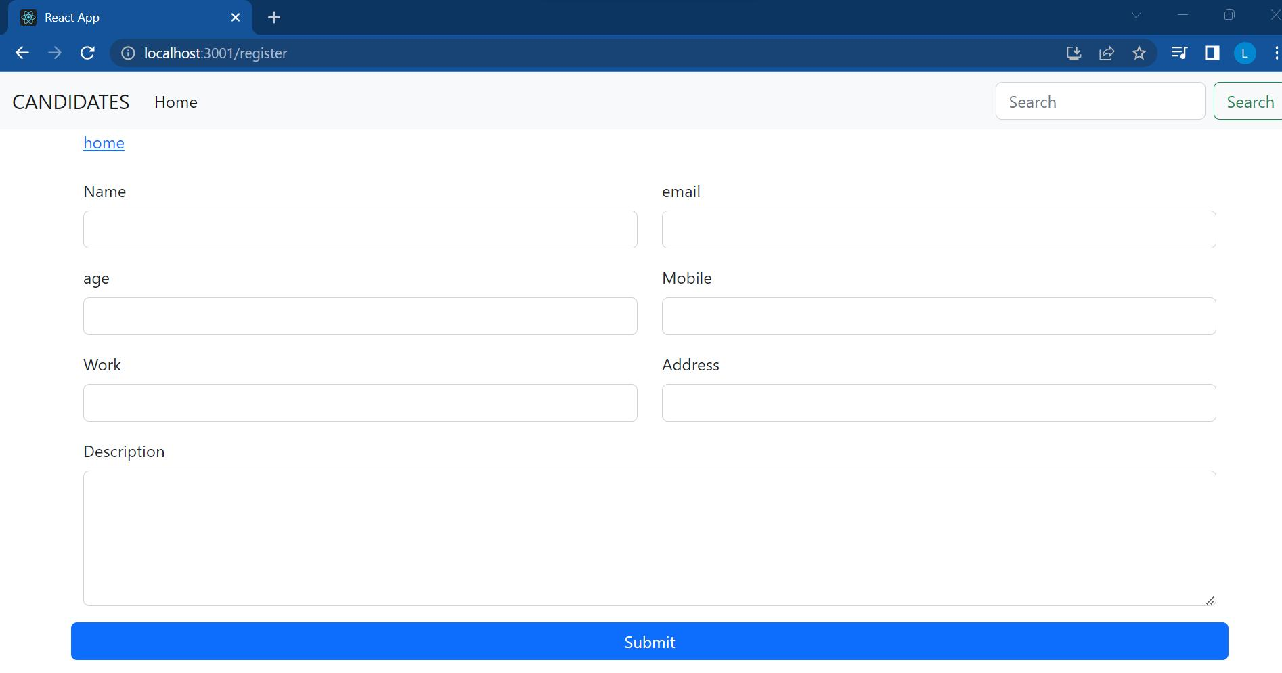The image size is (1282, 673).
Task: Click the forward navigation arrow
Action: tap(54, 53)
